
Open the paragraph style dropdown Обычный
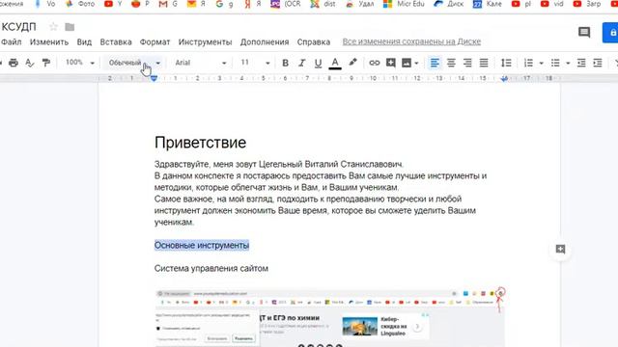tap(134, 63)
